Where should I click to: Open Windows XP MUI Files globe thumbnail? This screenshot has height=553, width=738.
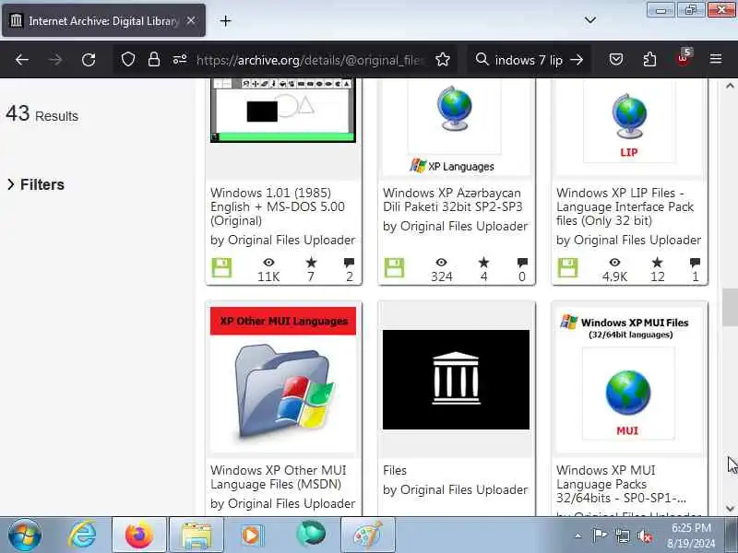coord(629,380)
